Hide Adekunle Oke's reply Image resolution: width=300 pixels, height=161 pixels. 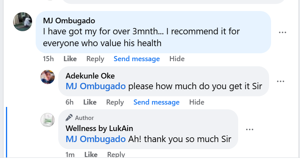[197, 102]
